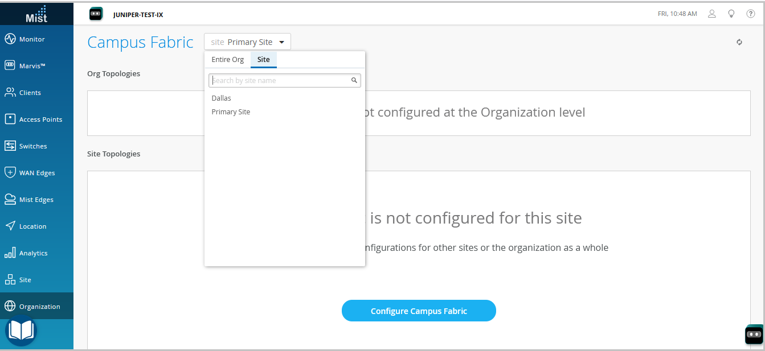
Task: Open the Organization menu
Action: click(x=39, y=307)
